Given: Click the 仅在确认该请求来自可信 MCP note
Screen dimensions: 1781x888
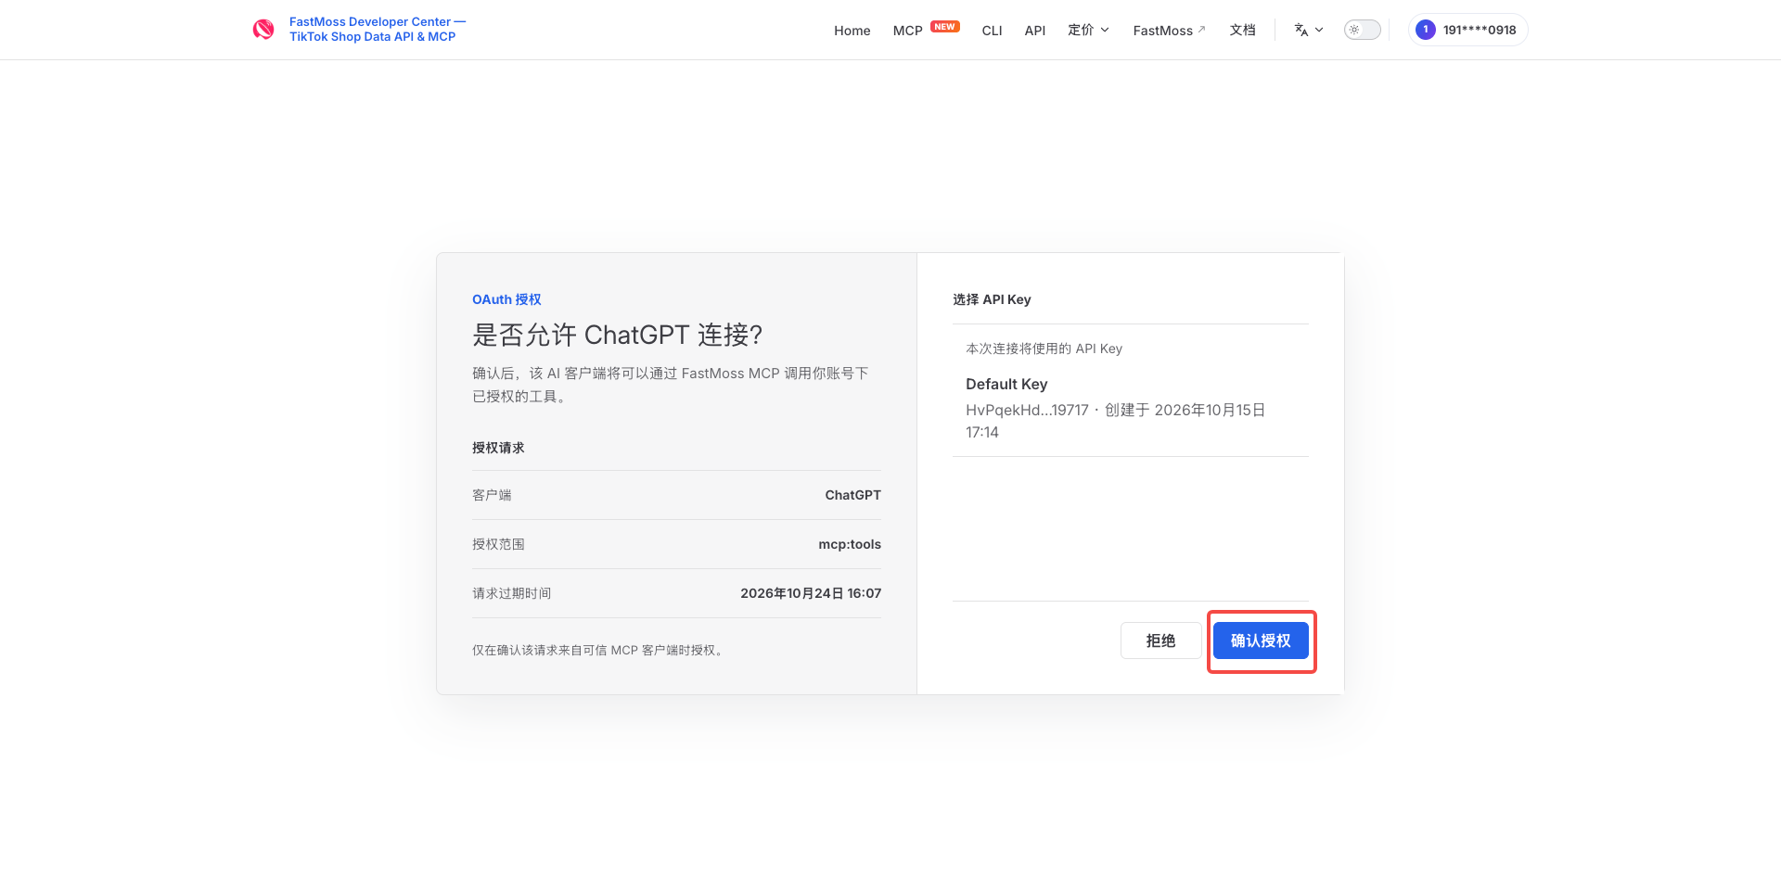Looking at the screenshot, I should point(598,650).
